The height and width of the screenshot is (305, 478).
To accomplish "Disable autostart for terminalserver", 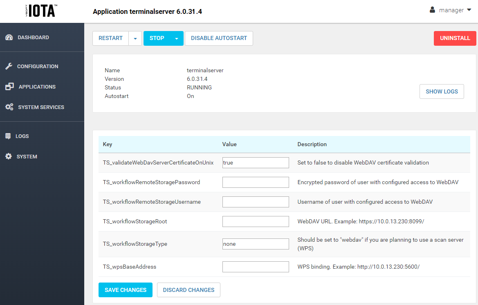I will tap(219, 38).
